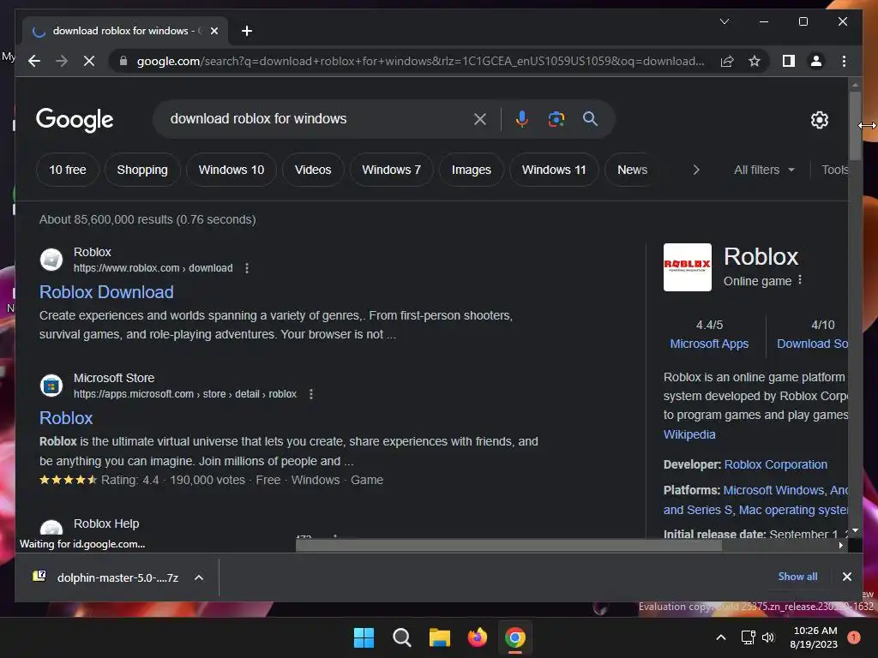This screenshot has width=878, height=658.
Task: Open a new tab with plus button
Action: pyautogui.click(x=246, y=31)
